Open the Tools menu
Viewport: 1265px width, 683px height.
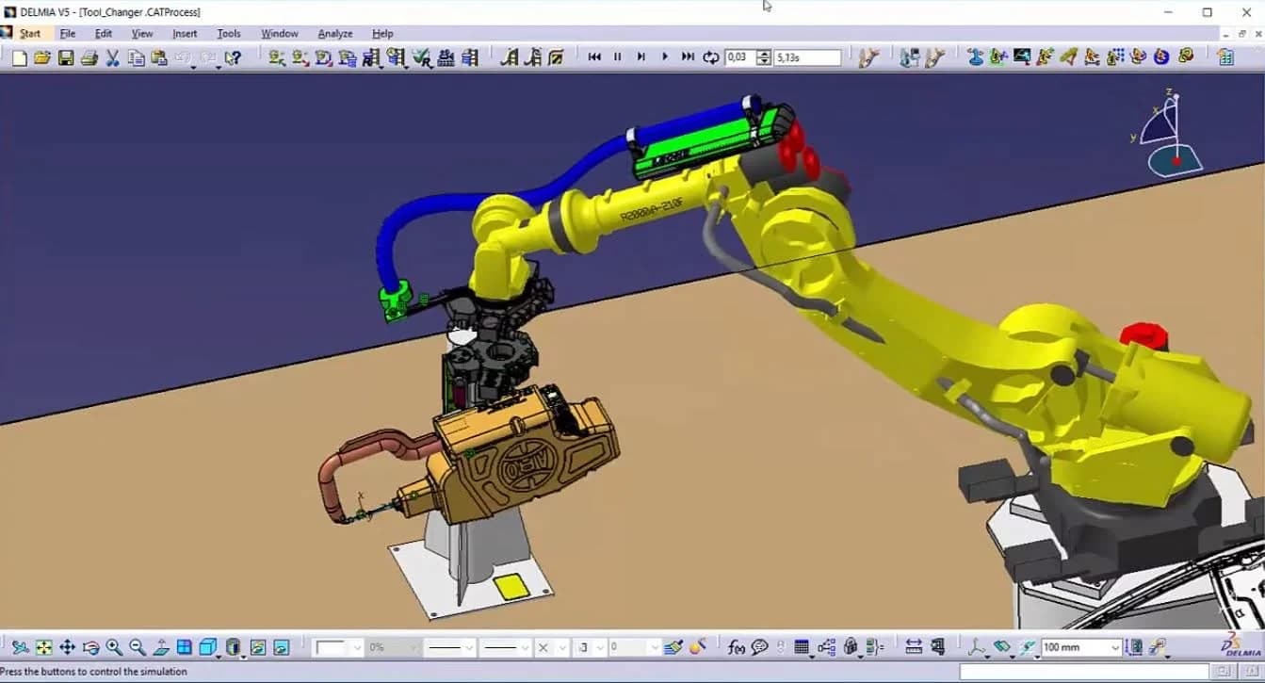(229, 34)
